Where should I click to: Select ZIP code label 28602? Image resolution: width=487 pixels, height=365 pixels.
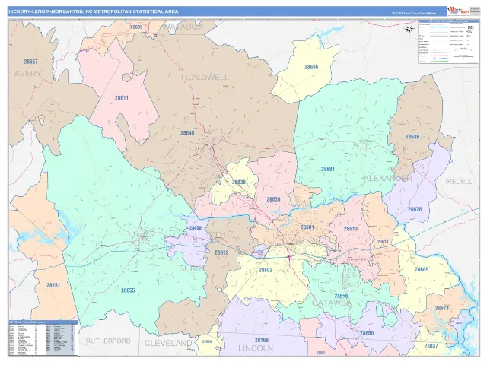[266, 270]
